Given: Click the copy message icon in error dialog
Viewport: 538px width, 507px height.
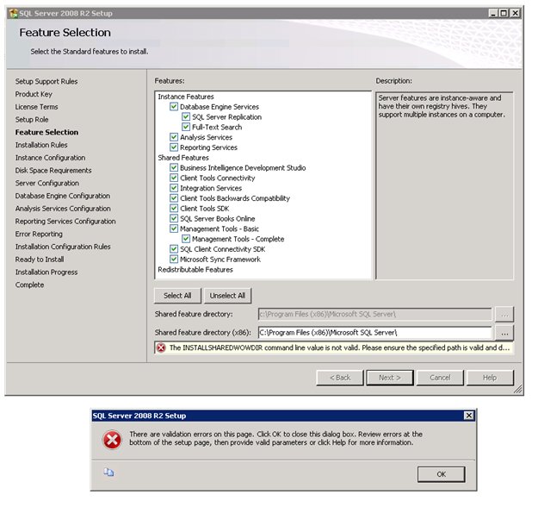Looking at the screenshot, I should (108, 473).
